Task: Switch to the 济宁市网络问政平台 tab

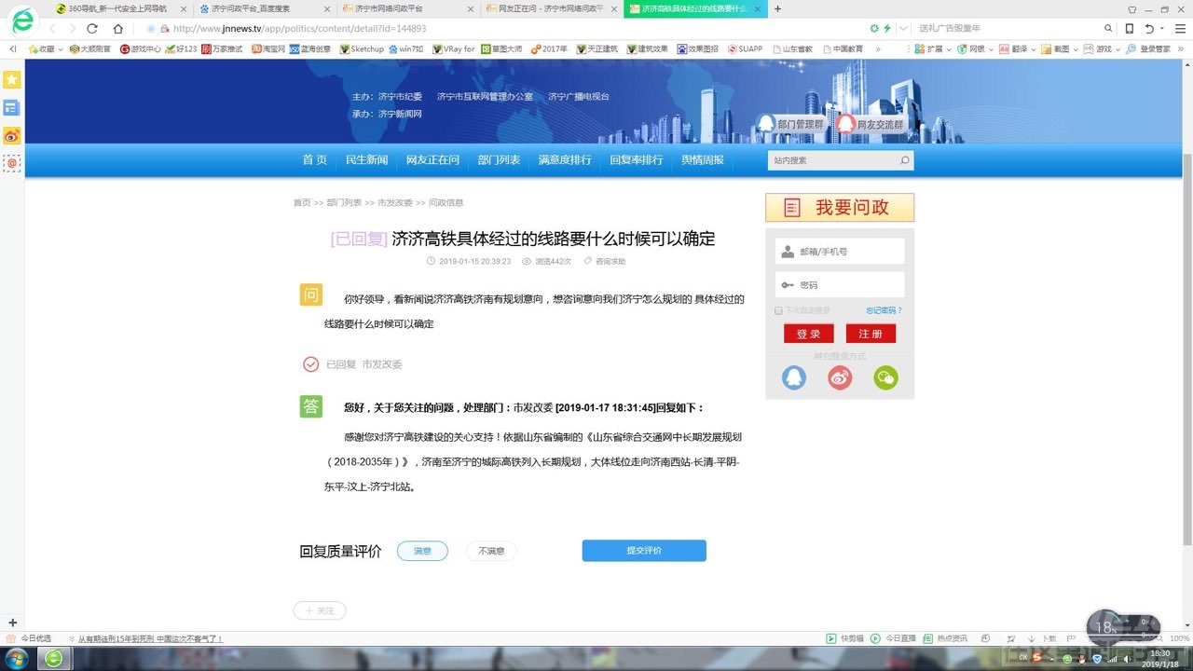Action: (x=406, y=8)
